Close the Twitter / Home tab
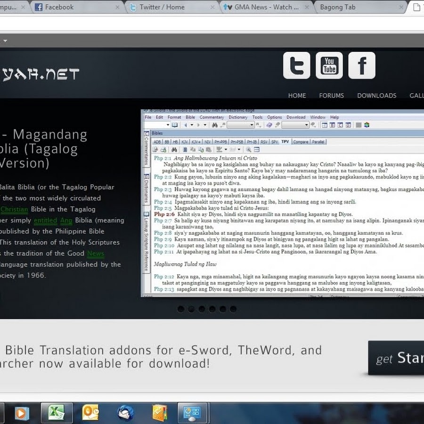 211,8
